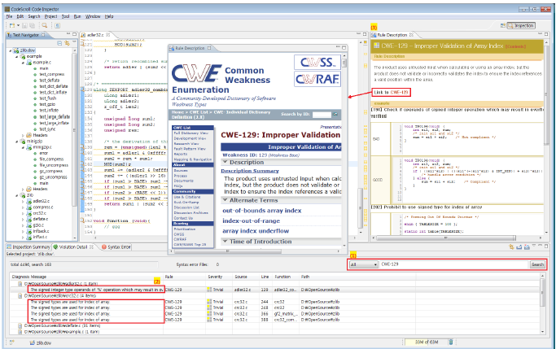The height and width of the screenshot is (349, 556).
Task: Collapse the zlib.dow project node
Action: point(11,50)
